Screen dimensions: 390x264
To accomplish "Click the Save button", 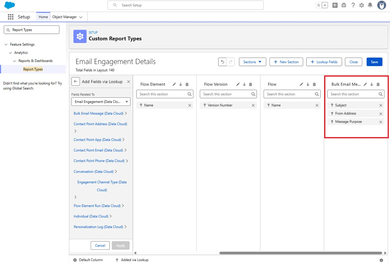I will (x=374, y=62).
